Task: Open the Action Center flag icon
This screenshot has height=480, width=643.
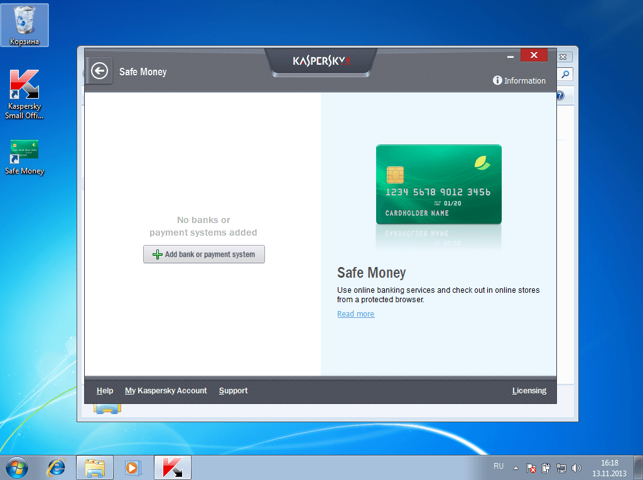Action: 531,467
